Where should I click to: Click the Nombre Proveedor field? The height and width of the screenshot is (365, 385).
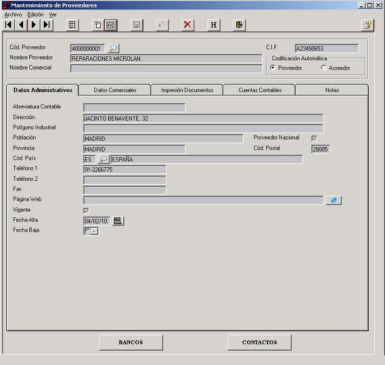(166, 59)
